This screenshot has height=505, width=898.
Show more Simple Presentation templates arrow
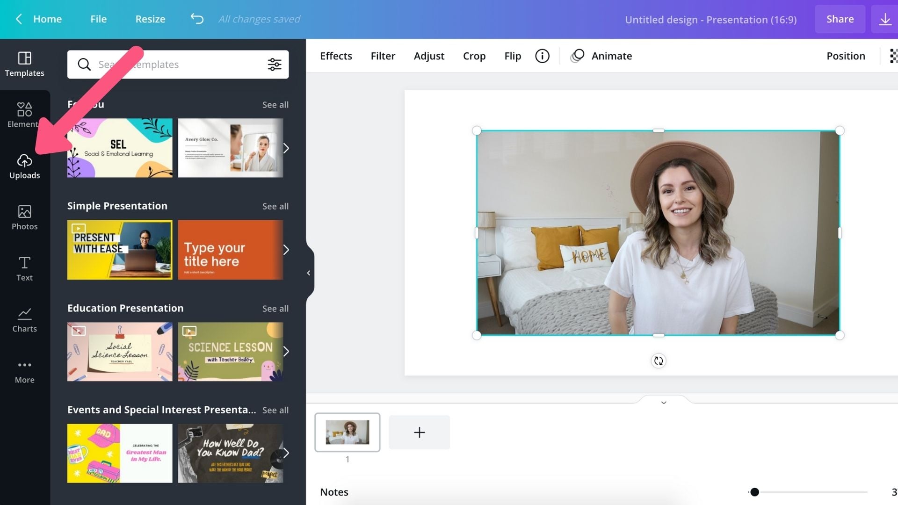click(x=286, y=250)
